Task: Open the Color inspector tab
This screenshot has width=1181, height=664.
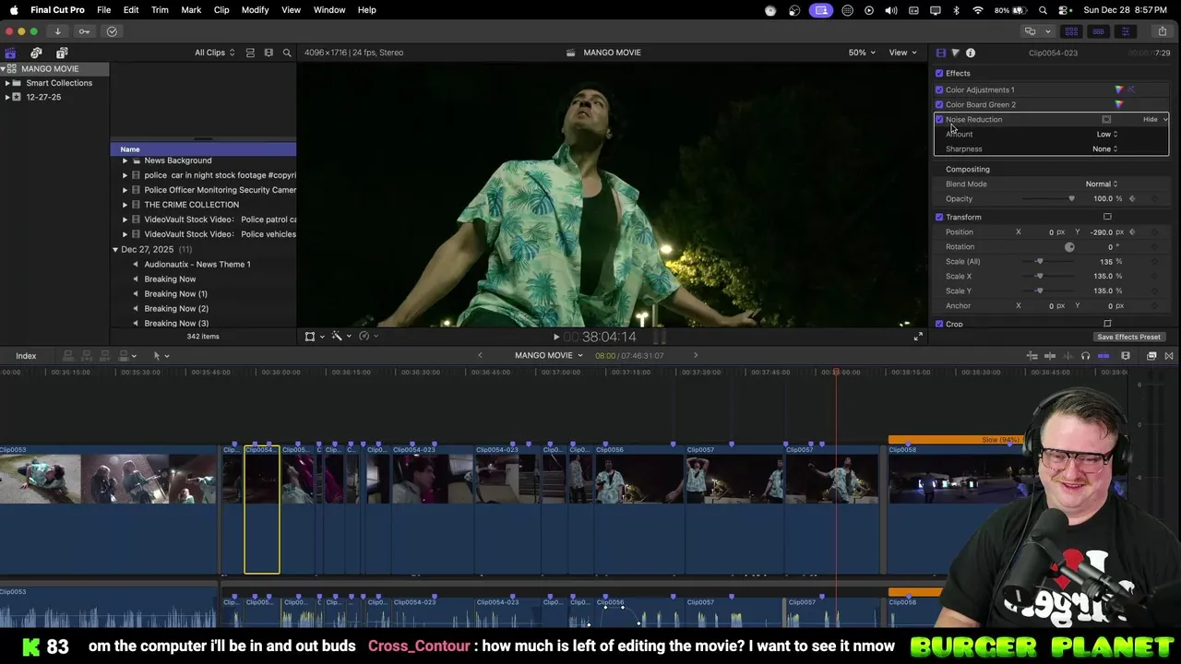Action: (x=955, y=53)
